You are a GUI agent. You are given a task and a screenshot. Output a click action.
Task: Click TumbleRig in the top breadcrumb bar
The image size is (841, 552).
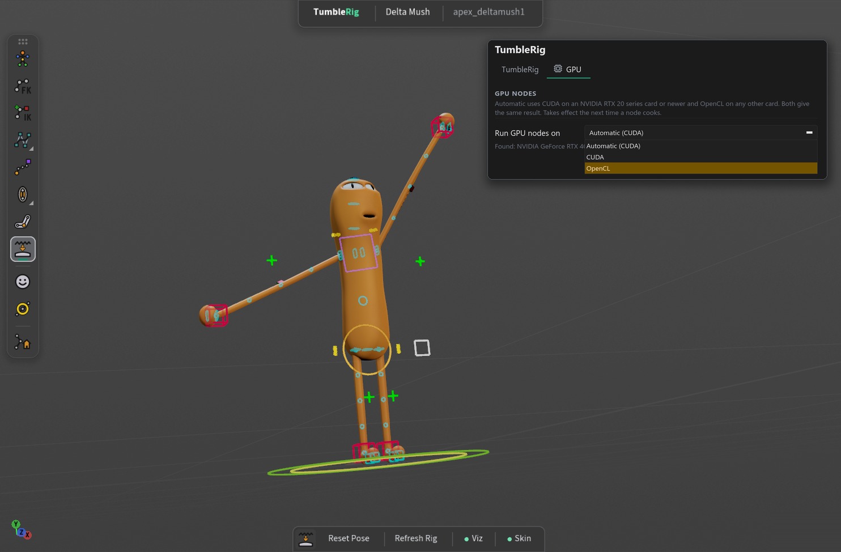tap(336, 12)
